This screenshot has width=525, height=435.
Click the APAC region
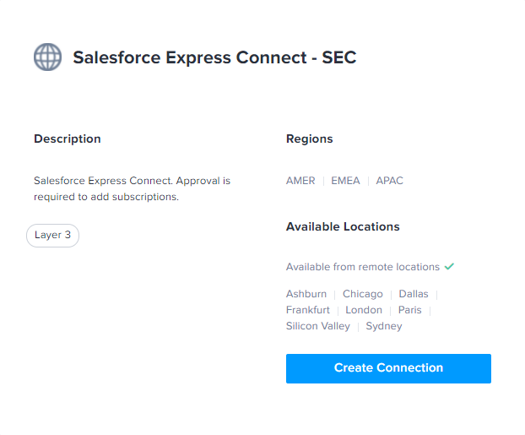pyautogui.click(x=389, y=181)
